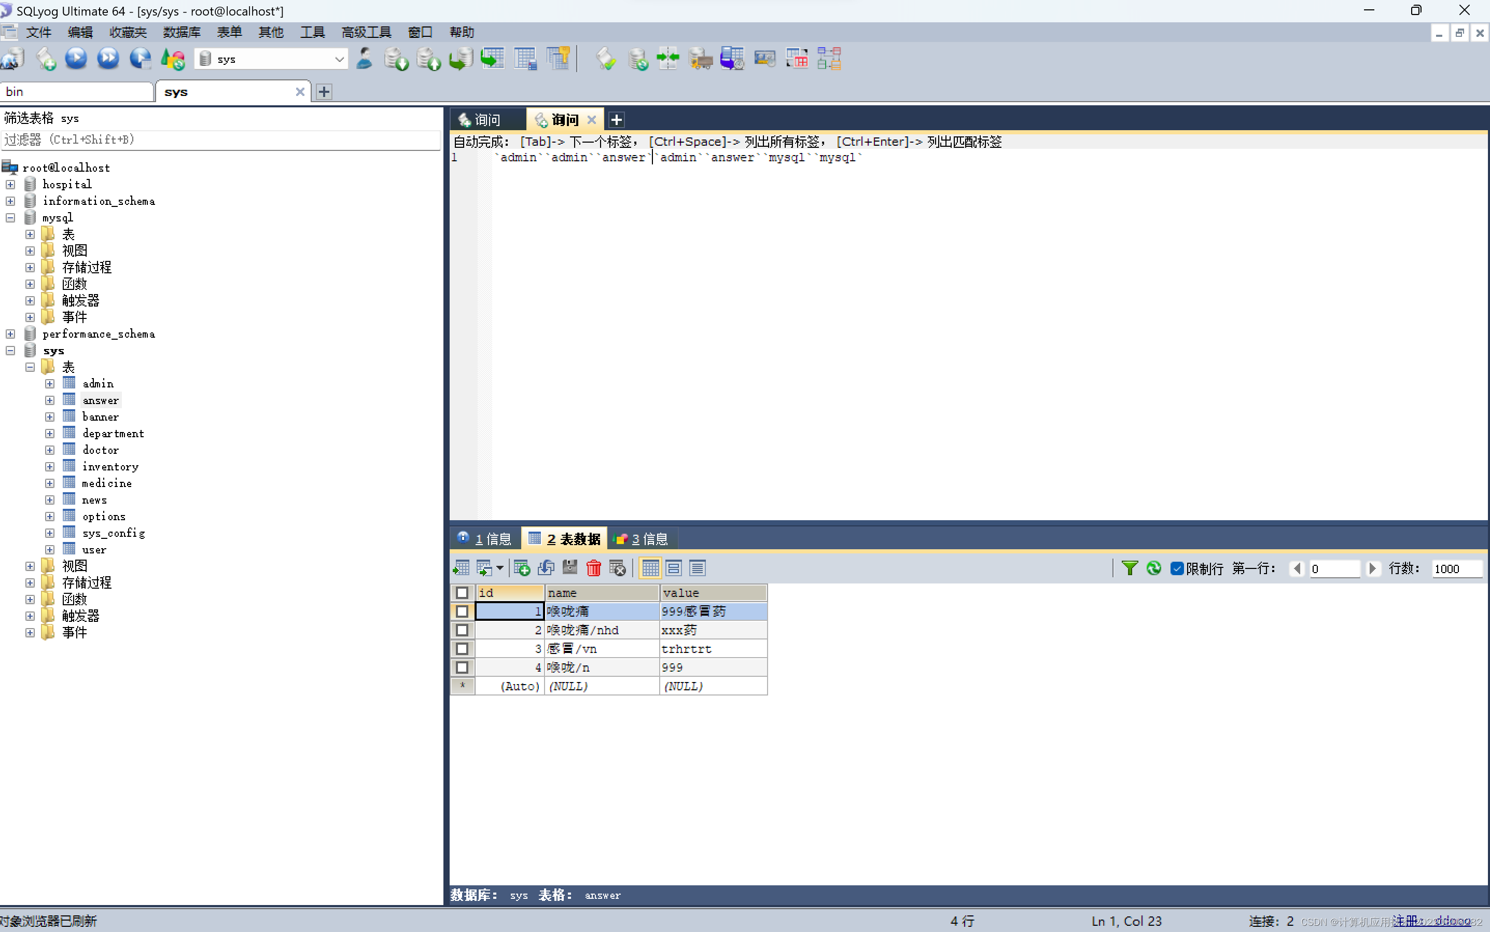Click the green funnel filter icon
Image resolution: width=1490 pixels, height=932 pixels.
(1129, 568)
